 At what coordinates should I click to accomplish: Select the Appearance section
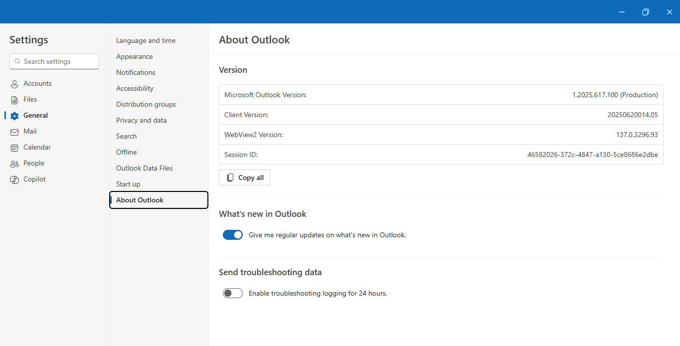(x=134, y=56)
